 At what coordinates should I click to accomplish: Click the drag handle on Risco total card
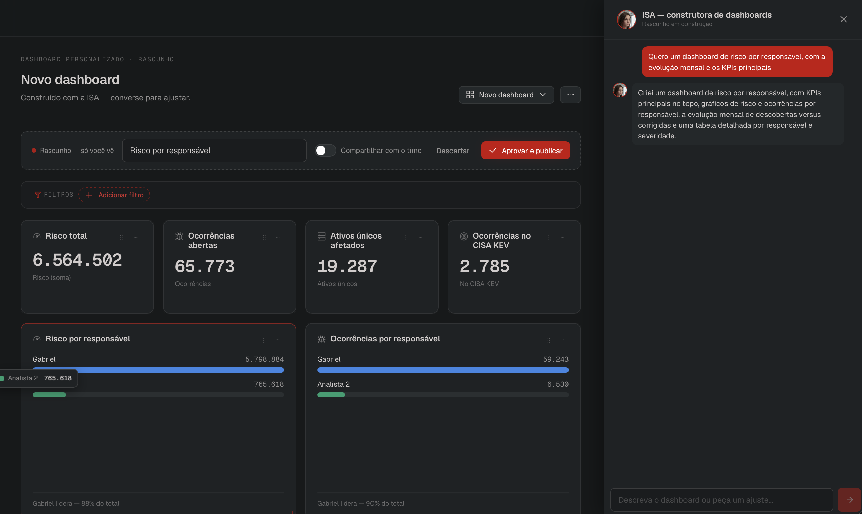pos(121,237)
